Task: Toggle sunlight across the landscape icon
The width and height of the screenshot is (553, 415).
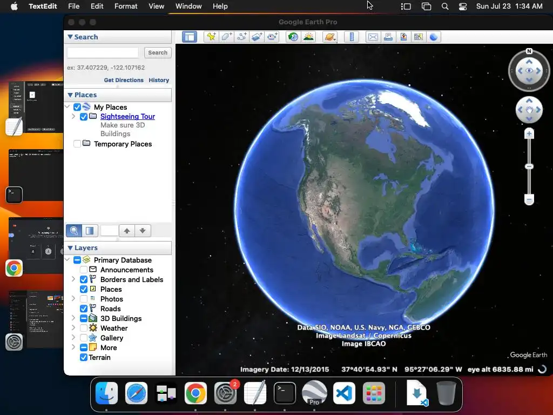Action: 308,37
